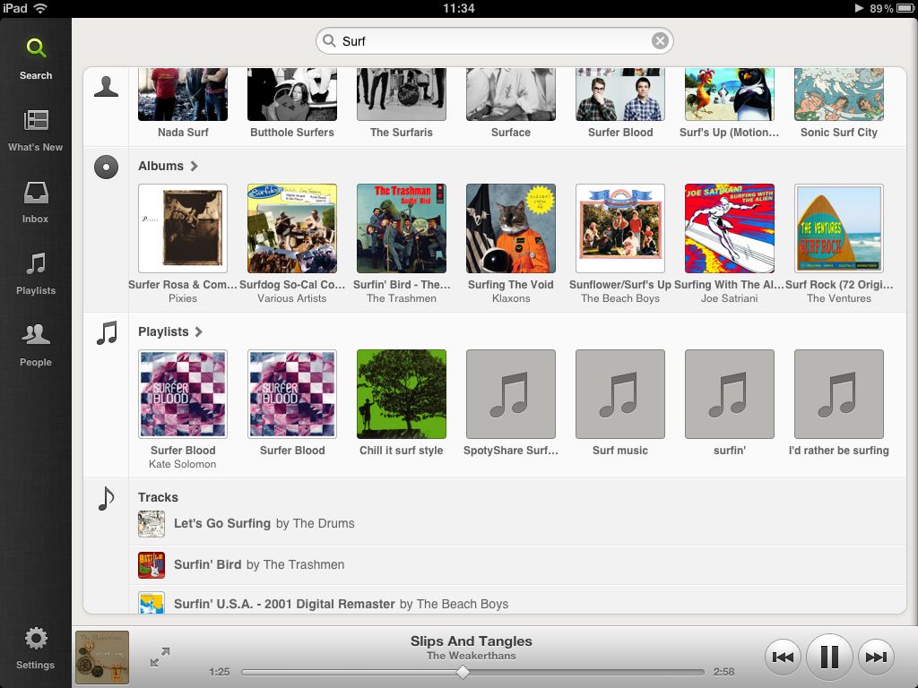Expand the now playing view to fullscreen

pos(161,657)
